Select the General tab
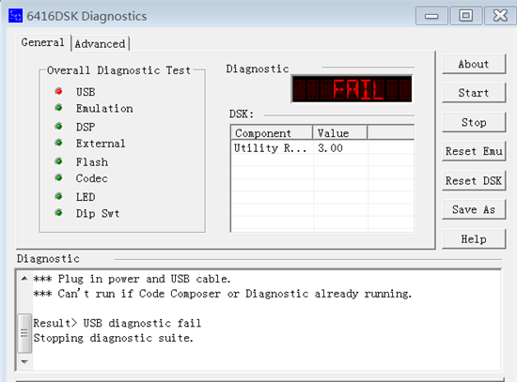Screen dimensions: 517x382 click(43, 42)
